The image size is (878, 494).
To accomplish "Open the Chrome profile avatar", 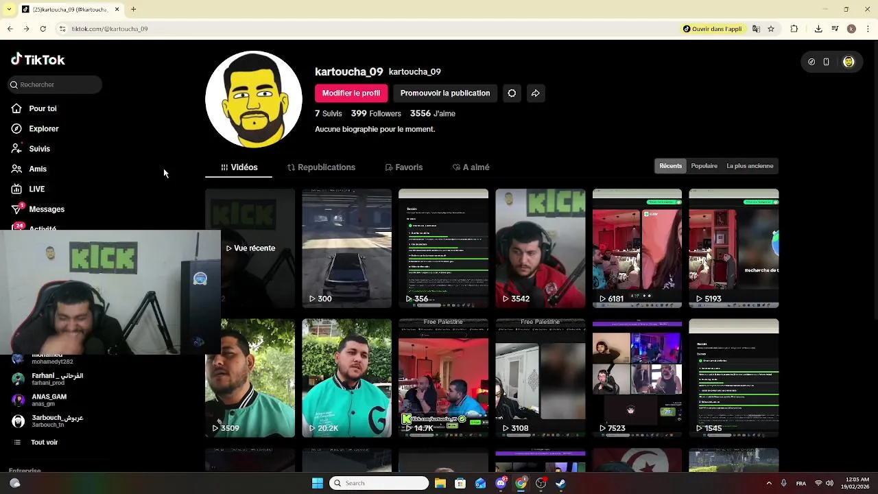I will click(851, 29).
